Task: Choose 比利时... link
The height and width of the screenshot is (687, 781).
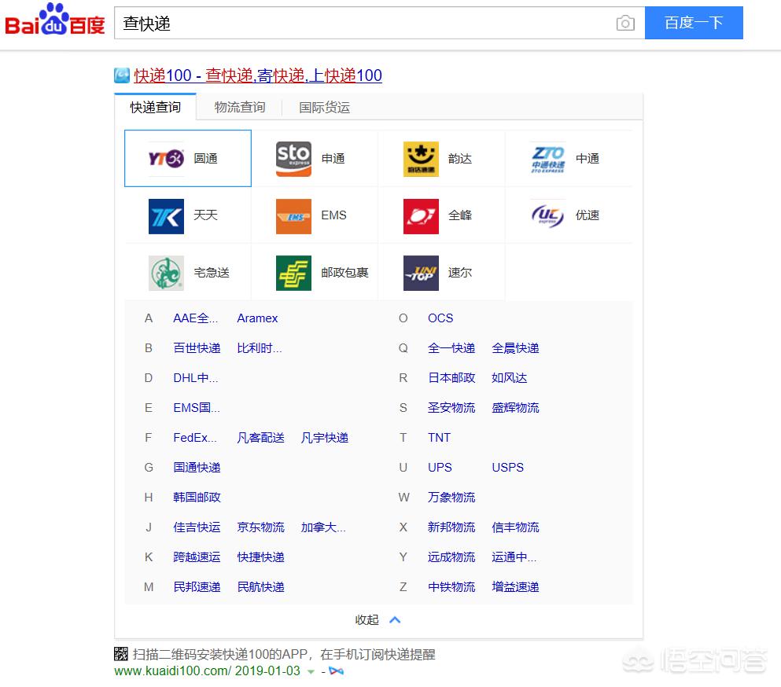Action: (x=260, y=348)
